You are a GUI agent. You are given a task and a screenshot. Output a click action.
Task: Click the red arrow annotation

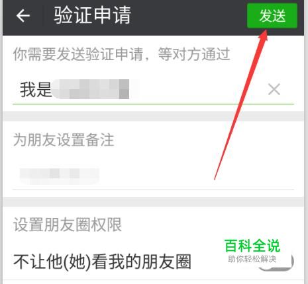coord(241,104)
